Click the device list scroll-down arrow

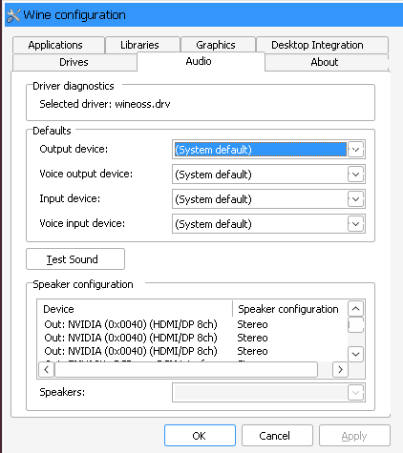356,354
